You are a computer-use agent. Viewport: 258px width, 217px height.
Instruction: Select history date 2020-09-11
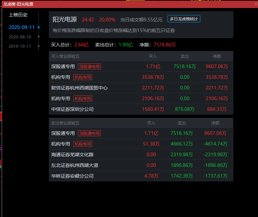coord(21,27)
